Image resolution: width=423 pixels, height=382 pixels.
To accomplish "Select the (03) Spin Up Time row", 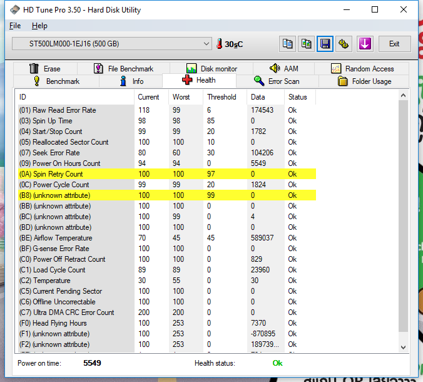I will [167, 121].
